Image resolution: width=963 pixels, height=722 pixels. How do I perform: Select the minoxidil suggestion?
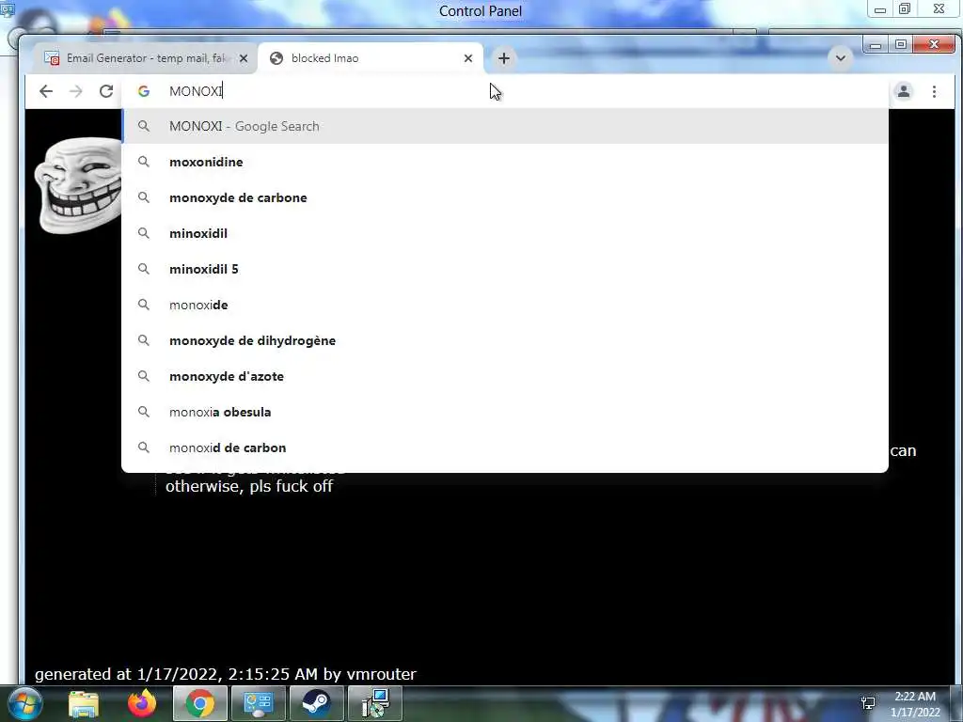point(505,233)
